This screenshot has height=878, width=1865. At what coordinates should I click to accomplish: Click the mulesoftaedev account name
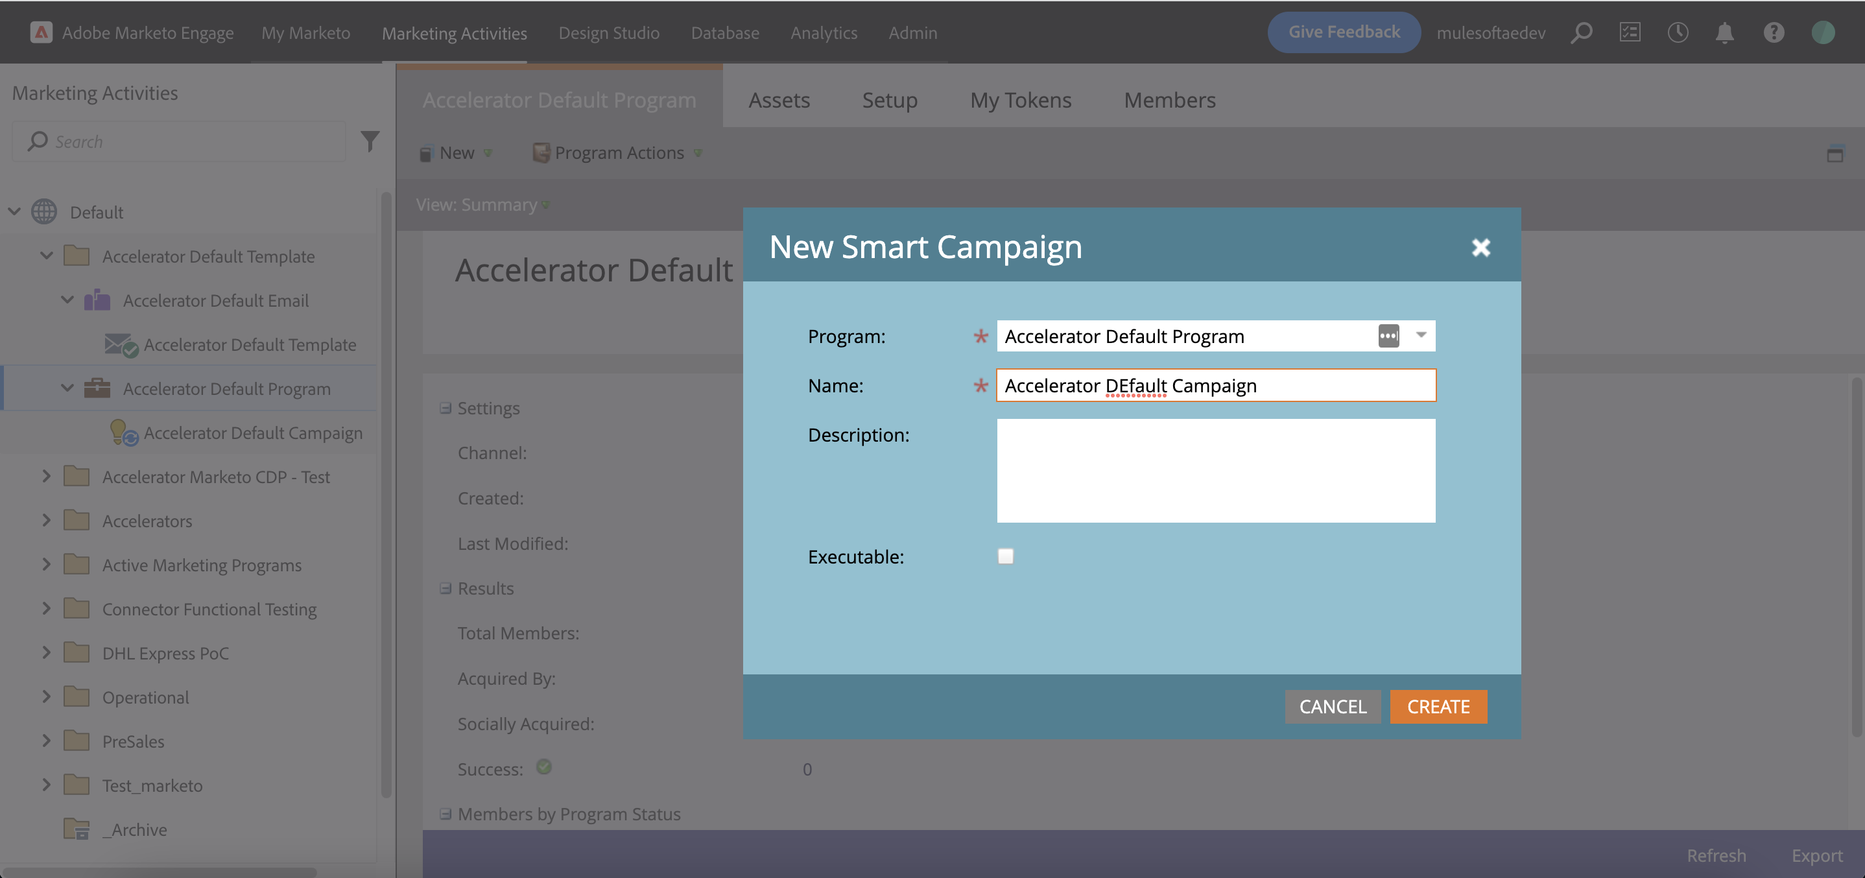click(x=1491, y=32)
